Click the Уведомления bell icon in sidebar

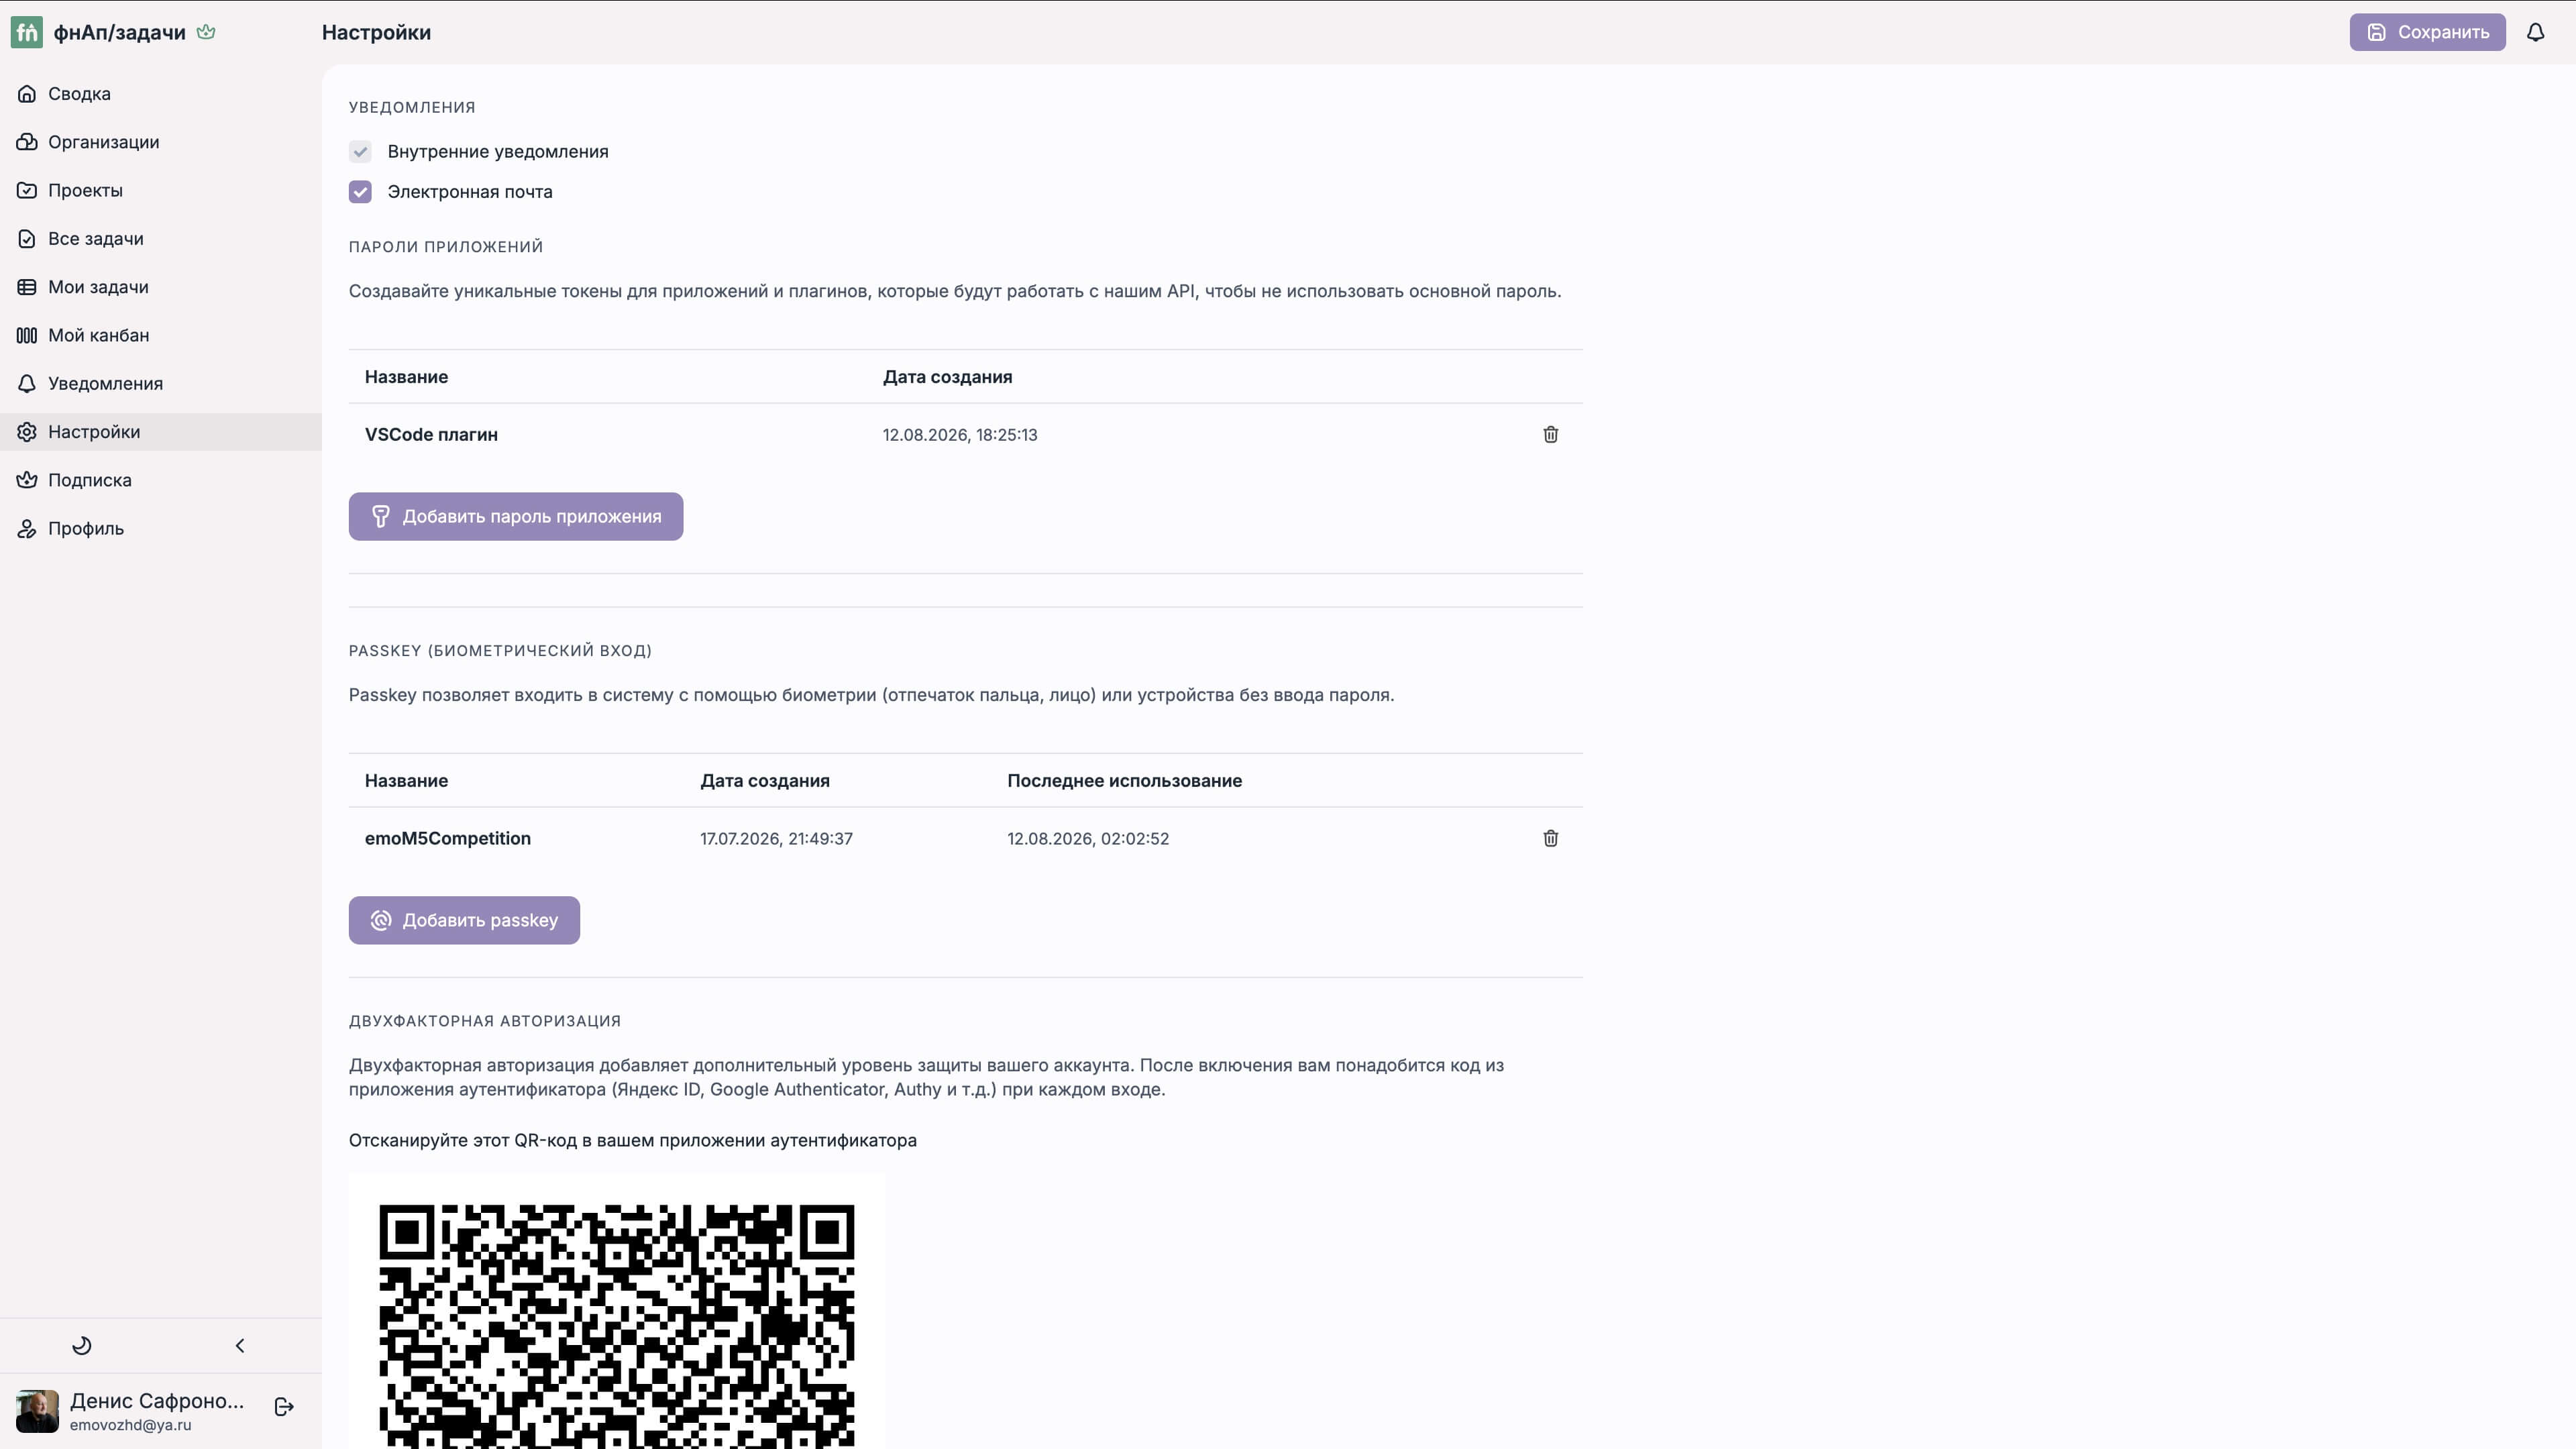27,384
